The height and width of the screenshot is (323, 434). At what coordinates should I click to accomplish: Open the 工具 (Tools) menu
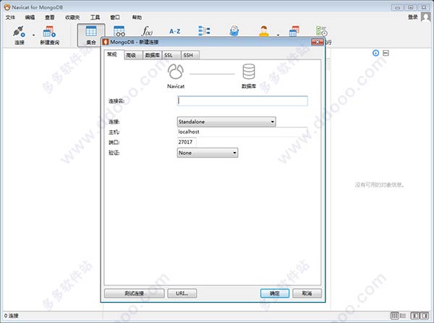pos(95,17)
